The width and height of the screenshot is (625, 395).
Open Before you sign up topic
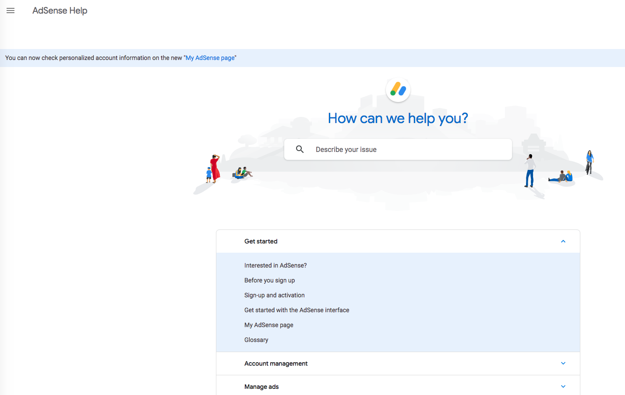click(270, 280)
